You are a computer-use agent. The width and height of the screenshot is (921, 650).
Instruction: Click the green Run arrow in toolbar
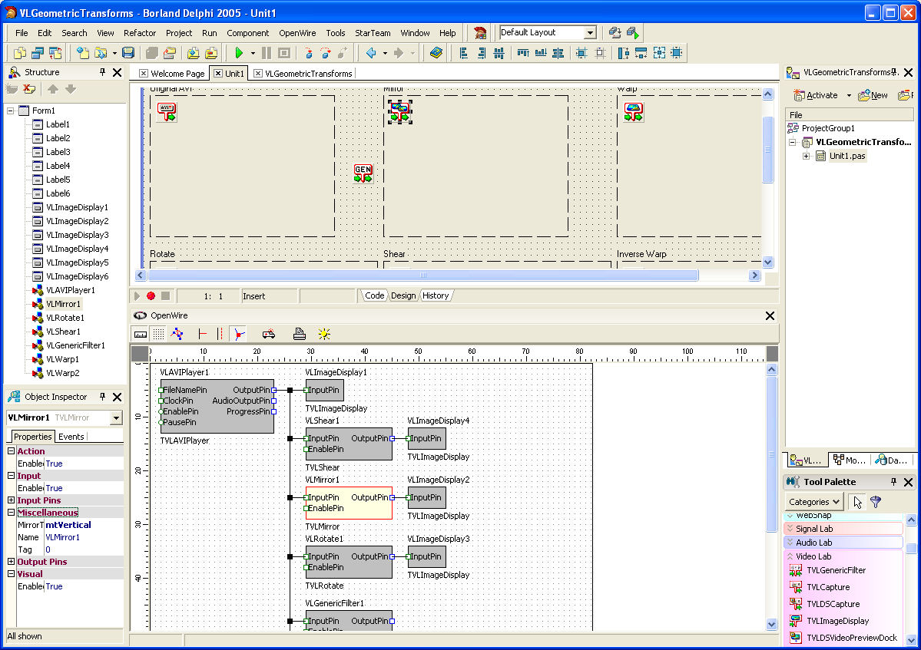point(238,53)
